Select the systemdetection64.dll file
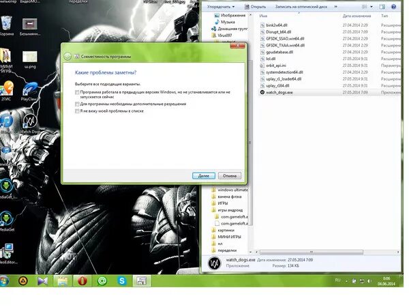The height and width of the screenshot is (307, 409). pos(284,72)
